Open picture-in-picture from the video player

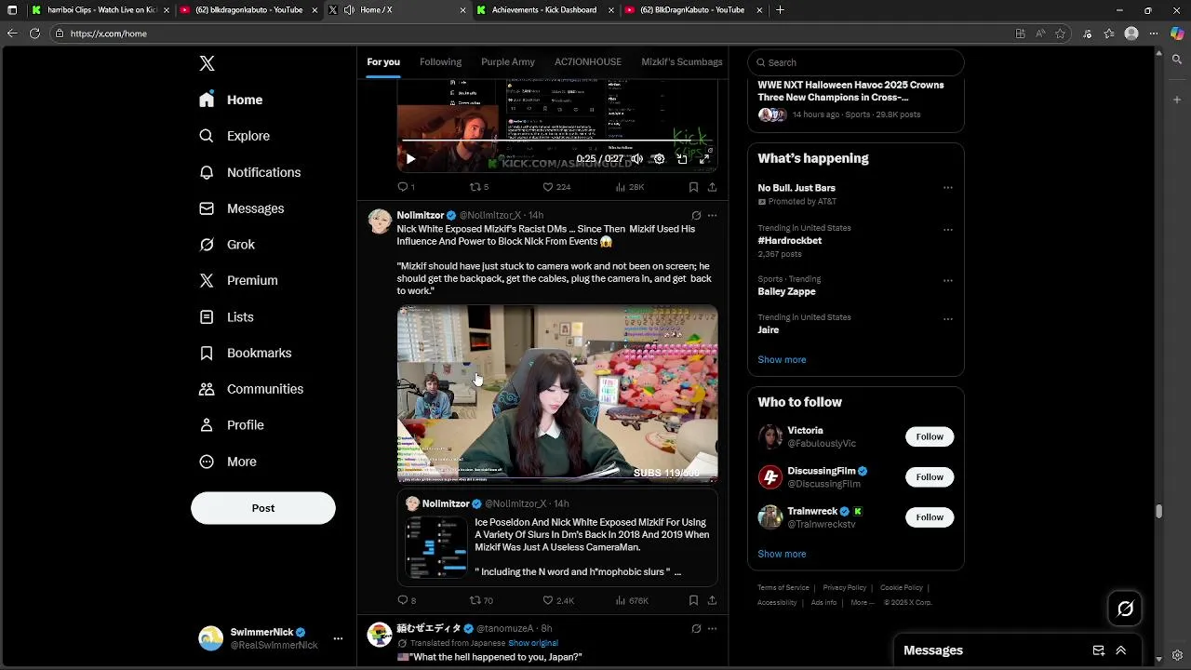pos(682,159)
